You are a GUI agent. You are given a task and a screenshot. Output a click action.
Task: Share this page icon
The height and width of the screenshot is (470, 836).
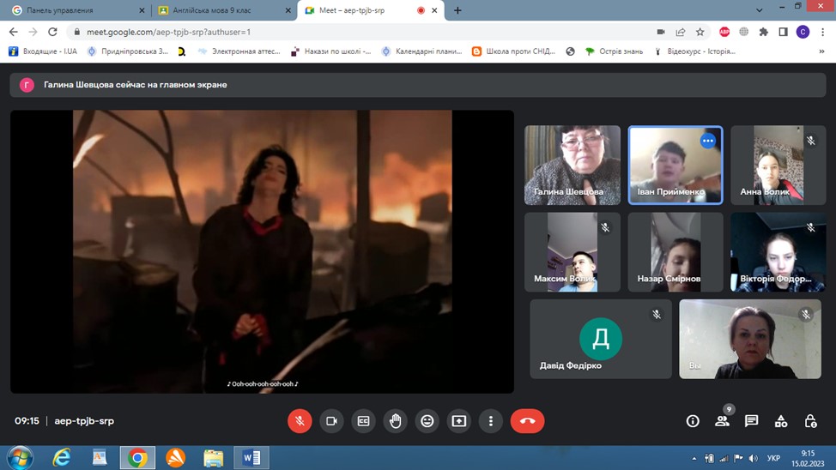[681, 32]
